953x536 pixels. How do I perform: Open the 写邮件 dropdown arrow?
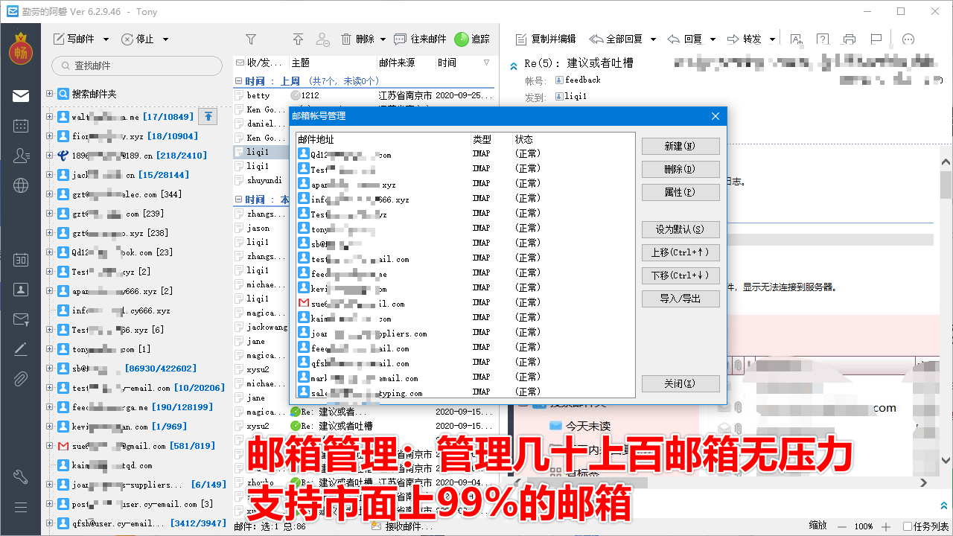click(105, 39)
